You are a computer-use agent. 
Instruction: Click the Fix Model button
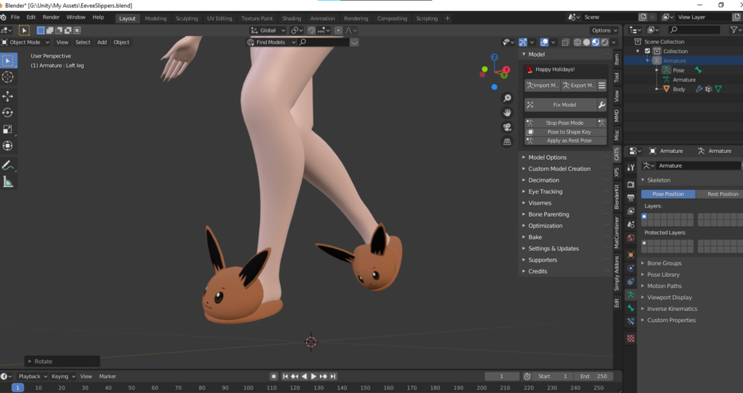[560, 105]
